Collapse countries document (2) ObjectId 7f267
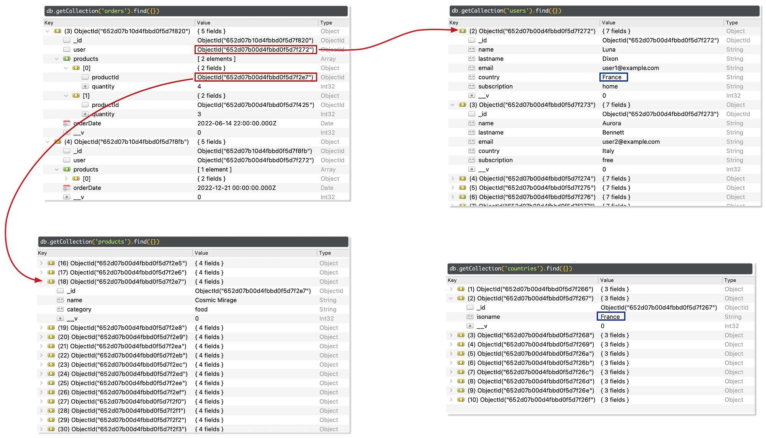 pyautogui.click(x=451, y=299)
